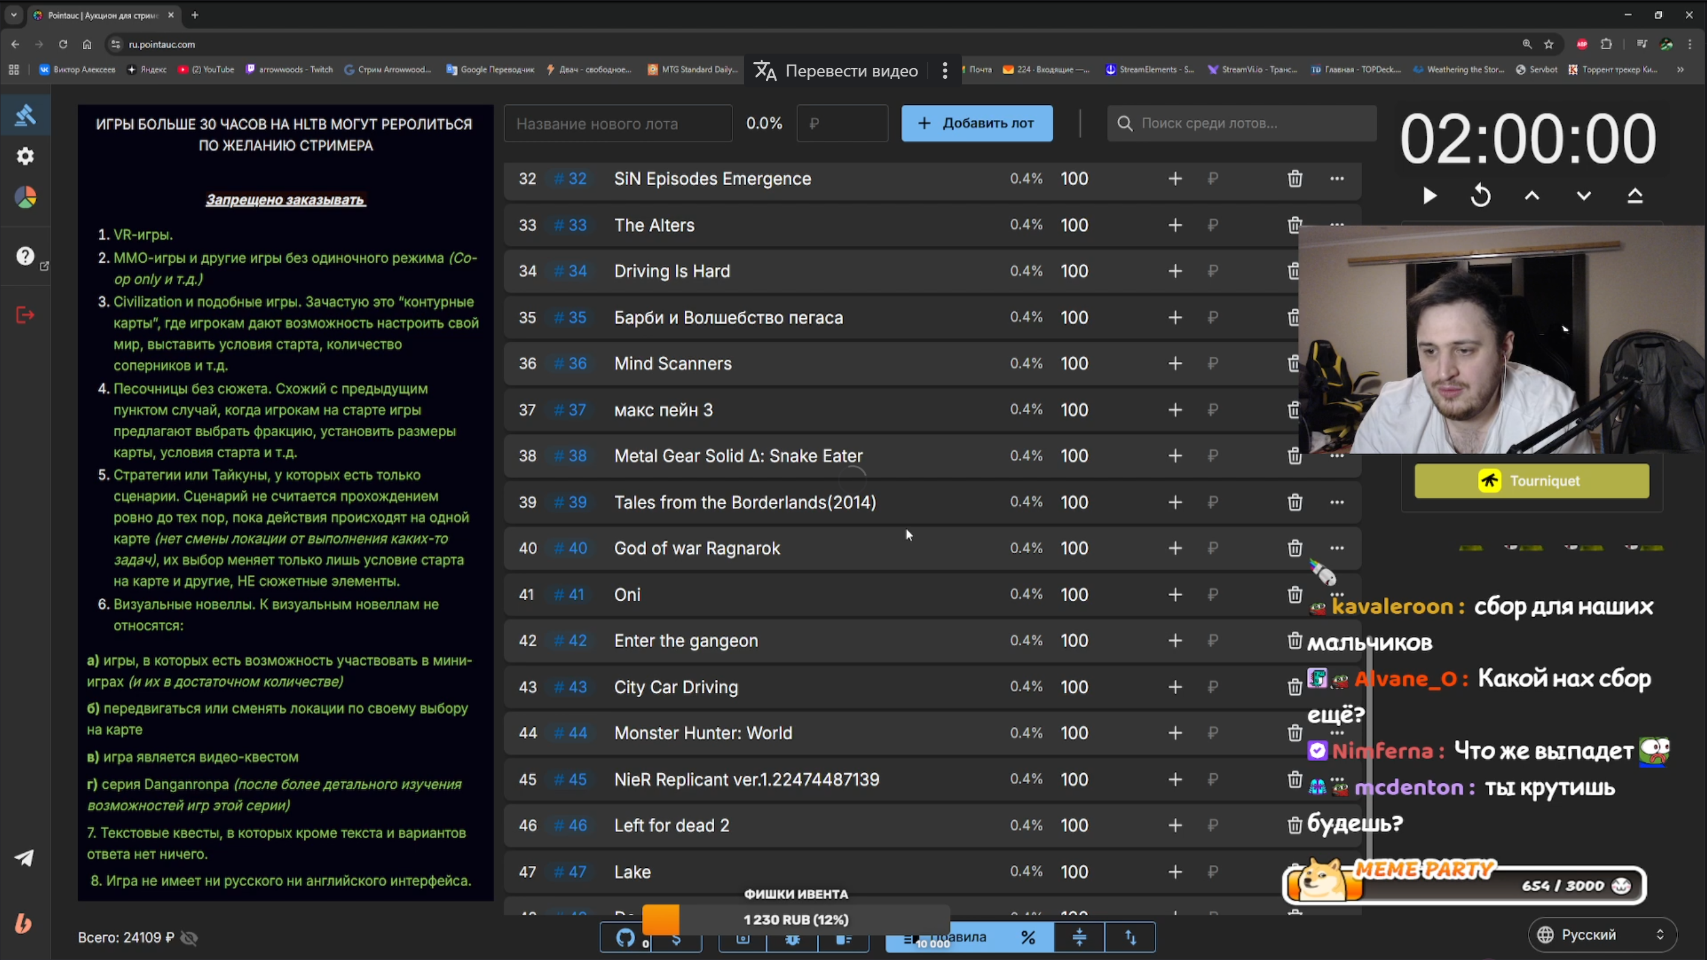The width and height of the screenshot is (1707, 960).
Task: Reset the timer with the circular arrow
Action: coord(1480,196)
